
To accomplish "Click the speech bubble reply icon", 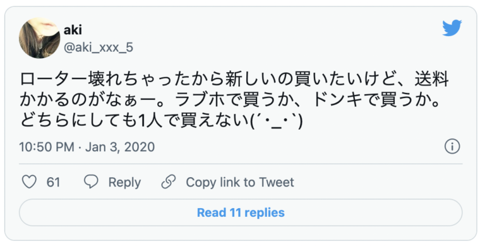I will coord(91,182).
